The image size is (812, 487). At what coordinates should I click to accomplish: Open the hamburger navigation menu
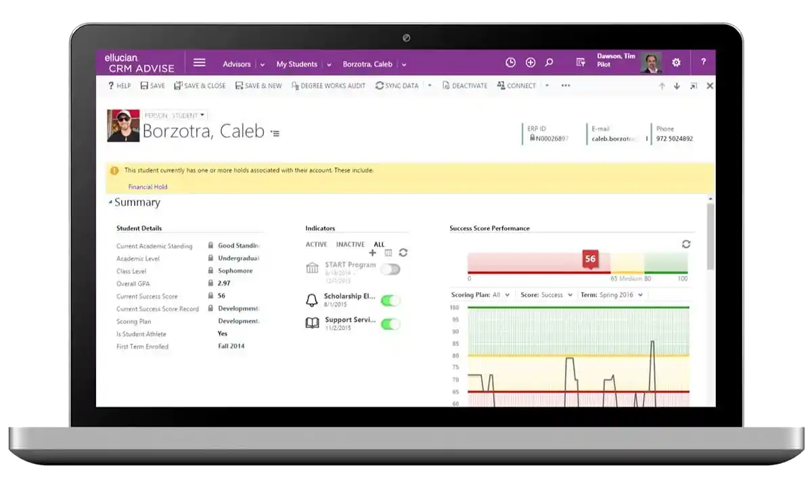coord(199,63)
